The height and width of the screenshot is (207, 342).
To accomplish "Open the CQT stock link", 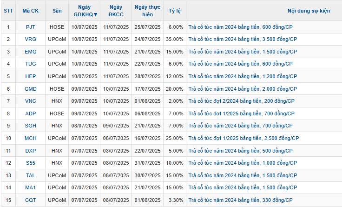I will (x=31, y=200).
